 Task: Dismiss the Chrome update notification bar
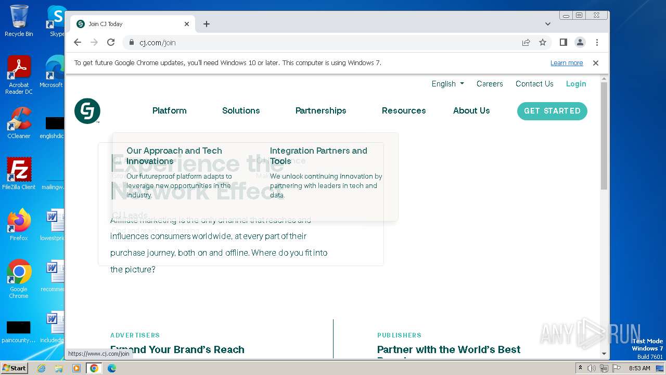pos(596,63)
